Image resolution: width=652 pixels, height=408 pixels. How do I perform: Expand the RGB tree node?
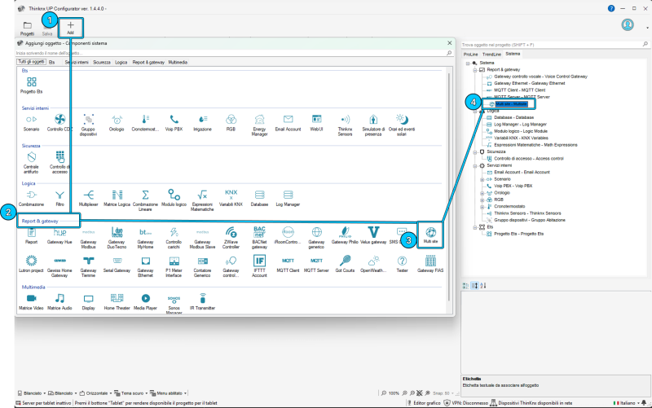(482, 200)
